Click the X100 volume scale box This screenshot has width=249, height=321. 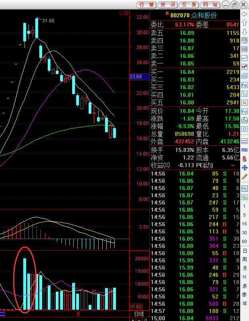click(136, 307)
